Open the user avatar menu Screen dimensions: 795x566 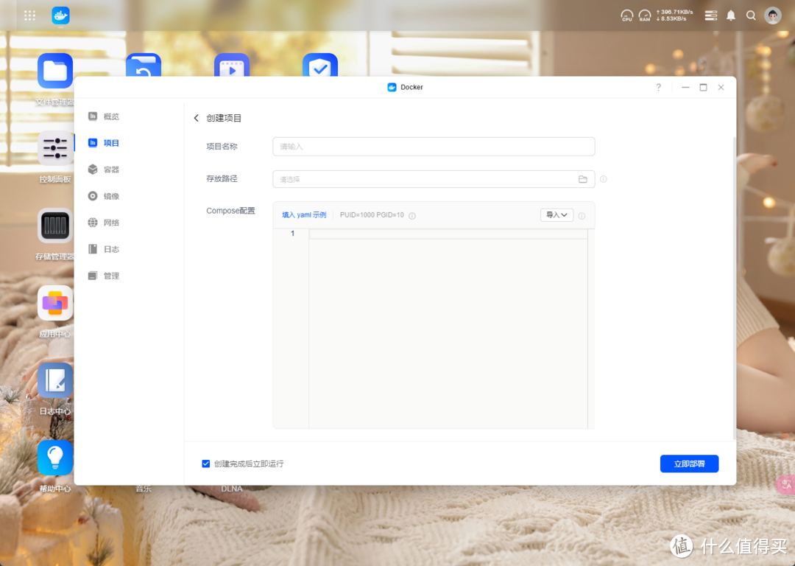pyautogui.click(x=772, y=15)
